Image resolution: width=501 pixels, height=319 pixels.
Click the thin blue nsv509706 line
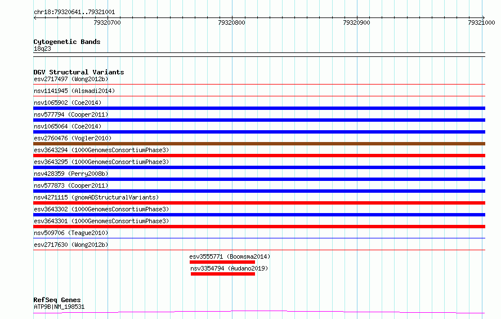point(259,238)
